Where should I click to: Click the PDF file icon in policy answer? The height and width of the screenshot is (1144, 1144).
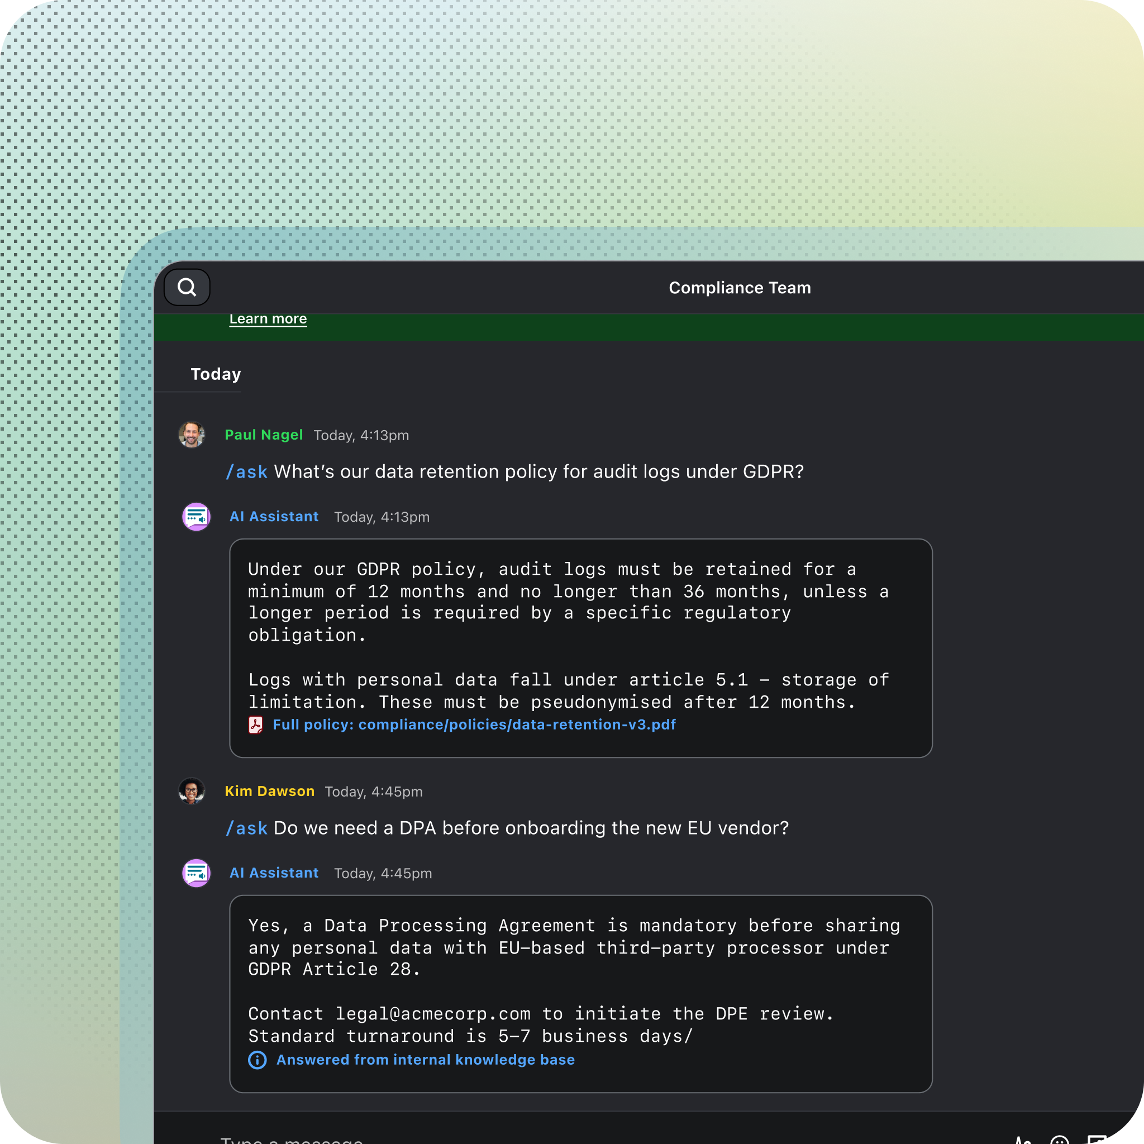point(256,724)
